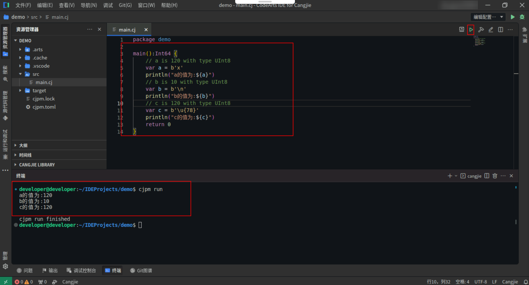Open cjpm.toml in the file tree
Viewport: 529px width, 285px height.
coord(44,107)
